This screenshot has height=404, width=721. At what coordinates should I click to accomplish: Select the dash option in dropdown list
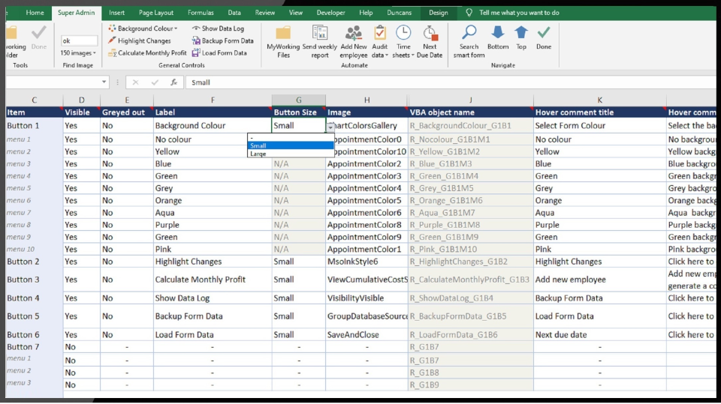pyautogui.click(x=291, y=138)
